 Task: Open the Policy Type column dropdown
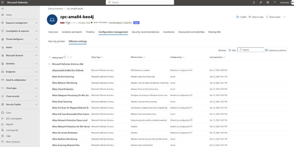[x=102, y=57]
